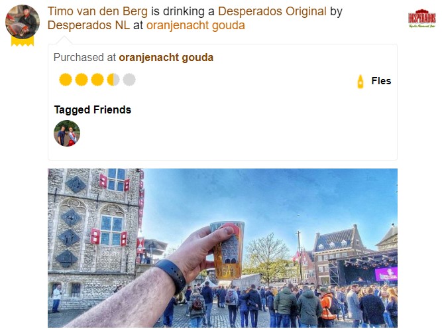Click the grey fifth rating circle
442x335 pixels.
(x=129, y=80)
